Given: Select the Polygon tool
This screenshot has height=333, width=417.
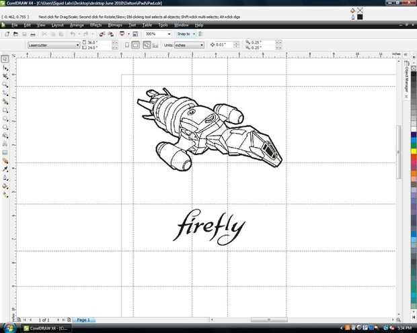Looking at the screenshot, I should click(x=5, y=127).
